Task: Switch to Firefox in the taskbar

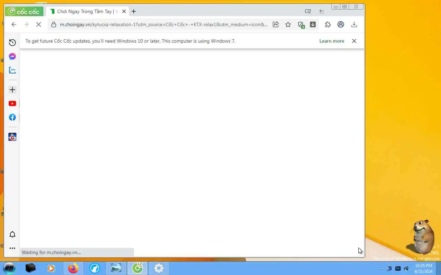Action: click(73, 268)
